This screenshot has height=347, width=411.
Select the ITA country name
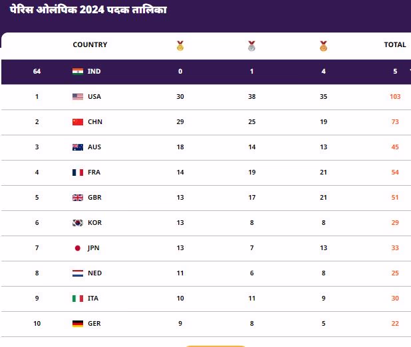tap(94, 299)
